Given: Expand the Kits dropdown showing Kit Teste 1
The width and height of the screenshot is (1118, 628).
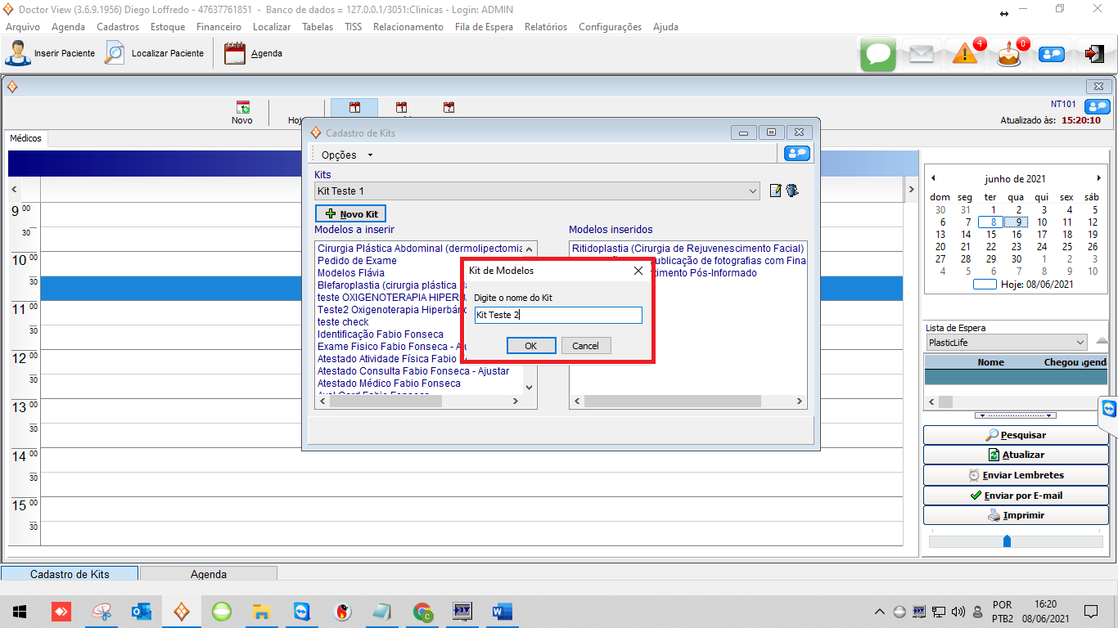Looking at the screenshot, I should click(752, 191).
